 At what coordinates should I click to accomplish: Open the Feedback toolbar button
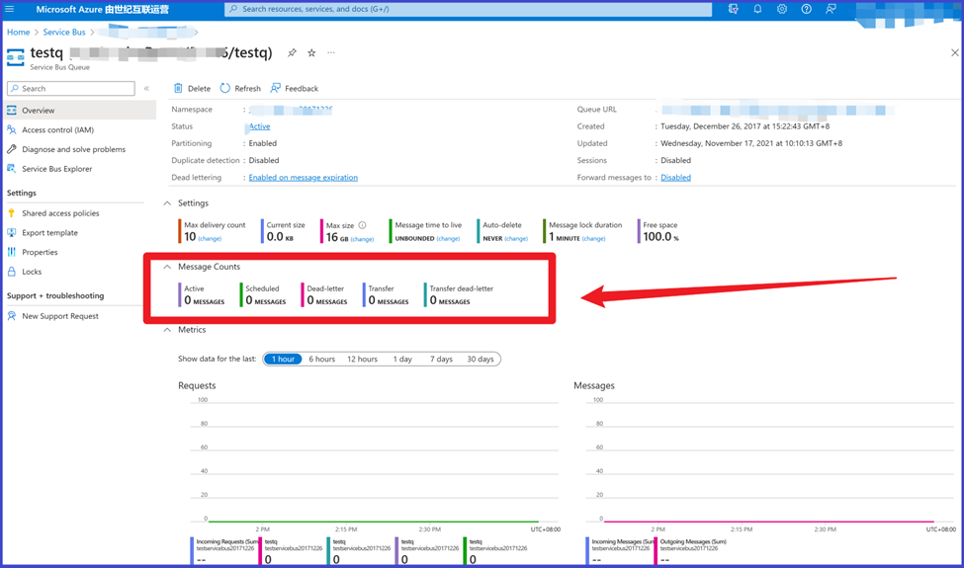[x=295, y=89]
